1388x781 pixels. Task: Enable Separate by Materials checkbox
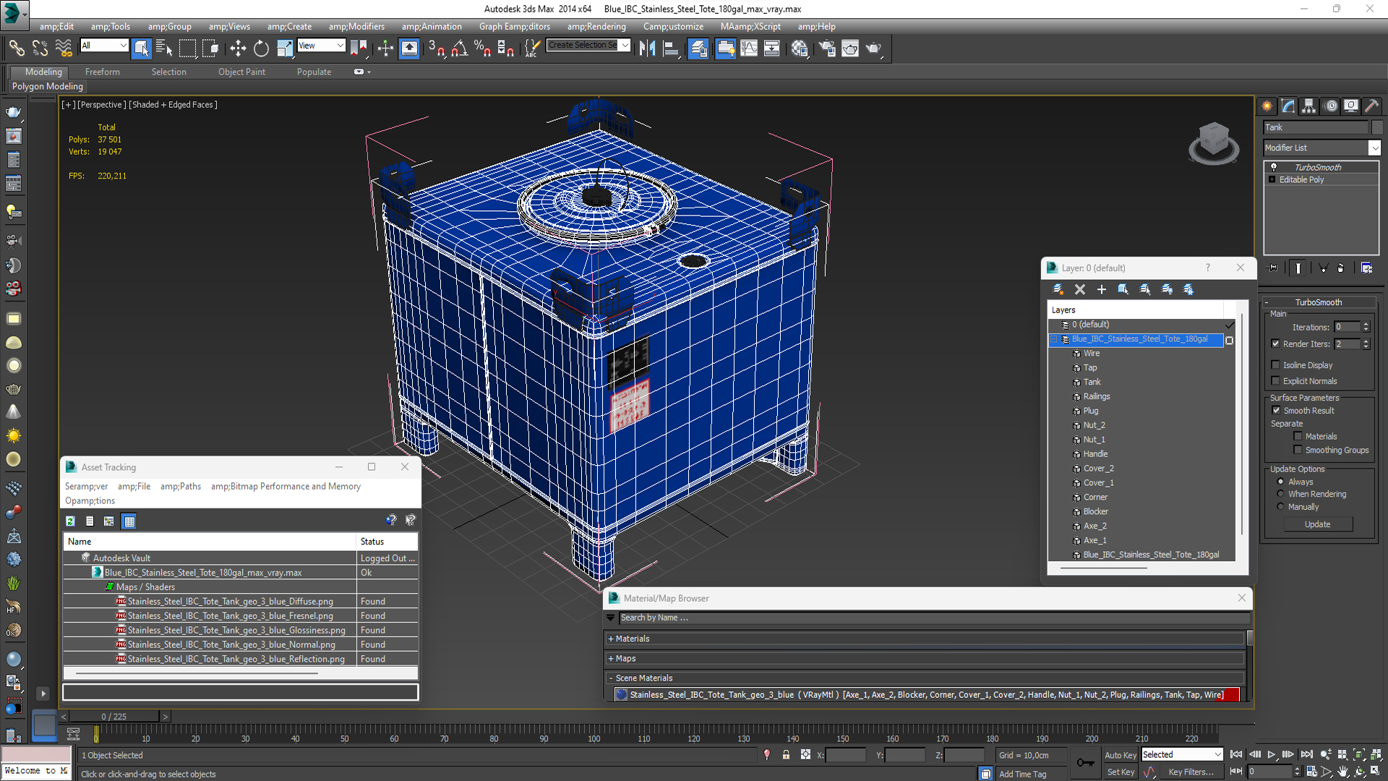pos(1298,436)
